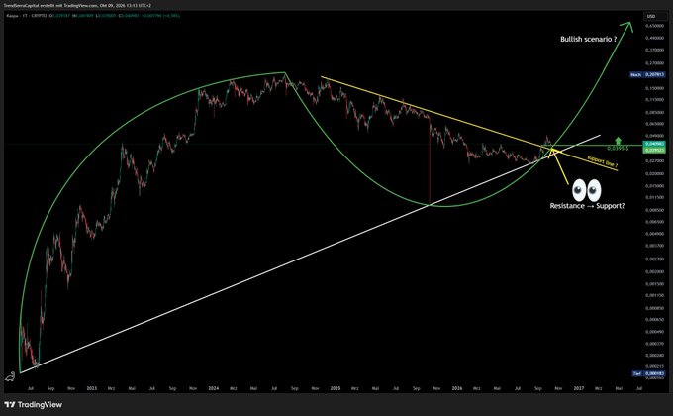Image resolution: width=673 pixels, height=416 pixels.
Task: Click the 0,027000 price axis label
Action: click(x=654, y=161)
